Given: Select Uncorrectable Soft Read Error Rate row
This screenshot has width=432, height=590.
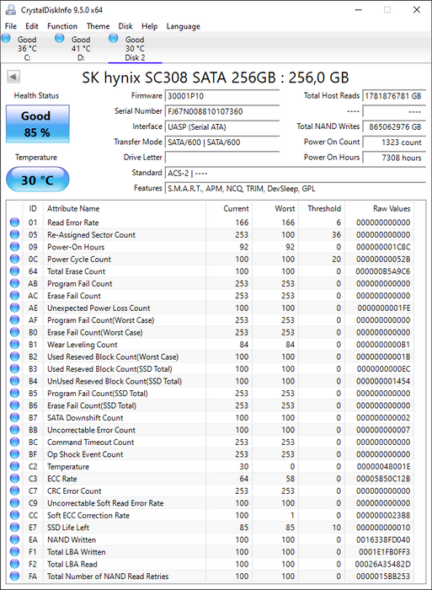Looking at the screenshot, I should coord(211,503).
